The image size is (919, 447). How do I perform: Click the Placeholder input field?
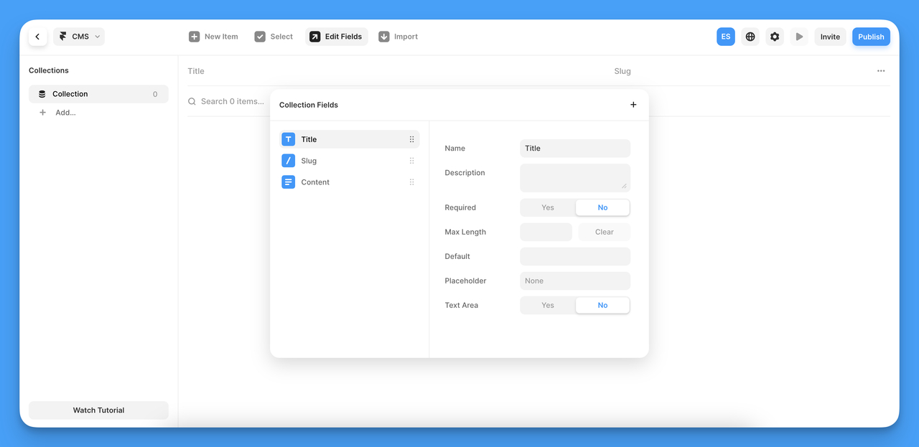[x=575, y=281]
